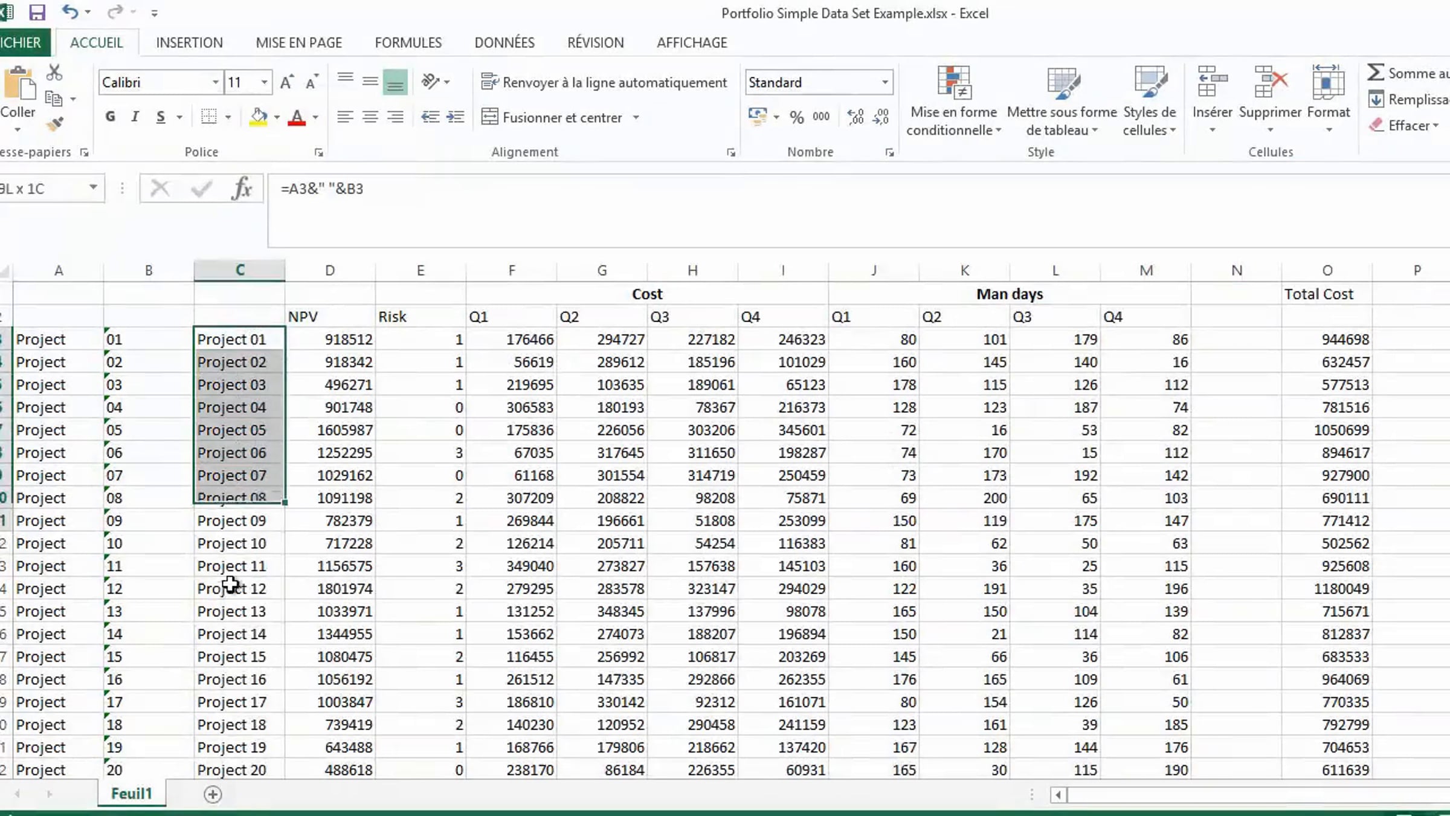Click the percent style icon
This screenshot has height=816, width=1450.
tap(796, 117)
